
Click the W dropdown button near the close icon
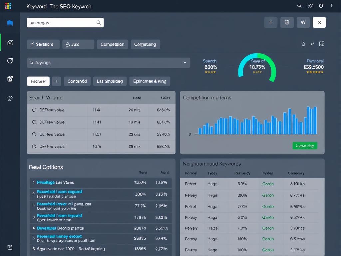click(303, 22)
